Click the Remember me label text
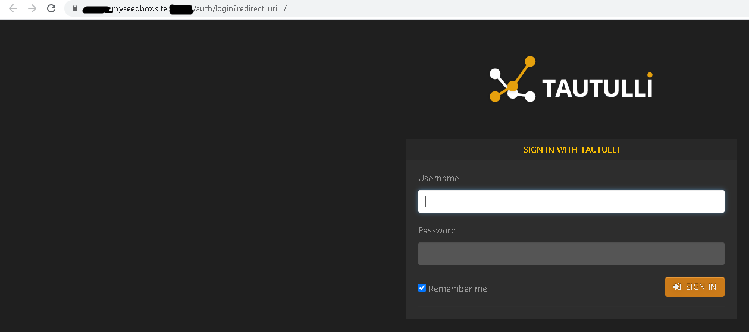 [457, 289]
